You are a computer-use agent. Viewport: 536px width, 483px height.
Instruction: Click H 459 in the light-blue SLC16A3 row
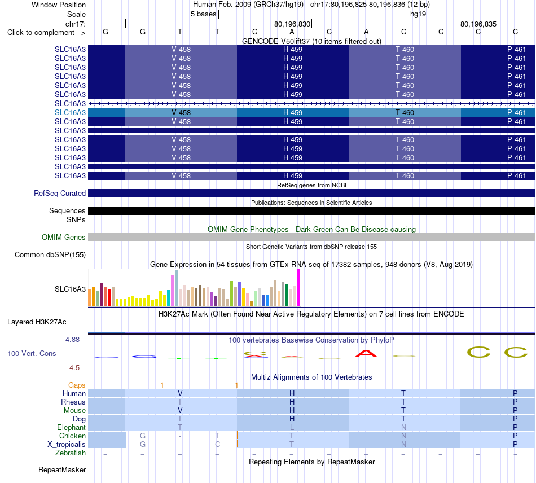point(293,112)
